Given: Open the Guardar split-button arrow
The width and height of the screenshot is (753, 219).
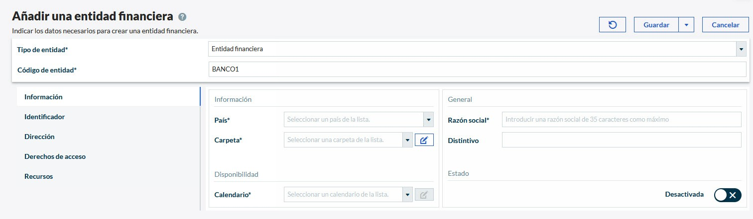Looking at the screenshot, I should tap(686, 25).
